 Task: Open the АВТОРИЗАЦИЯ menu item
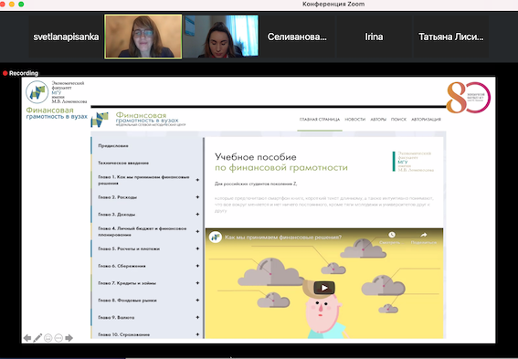coord(426,120)
